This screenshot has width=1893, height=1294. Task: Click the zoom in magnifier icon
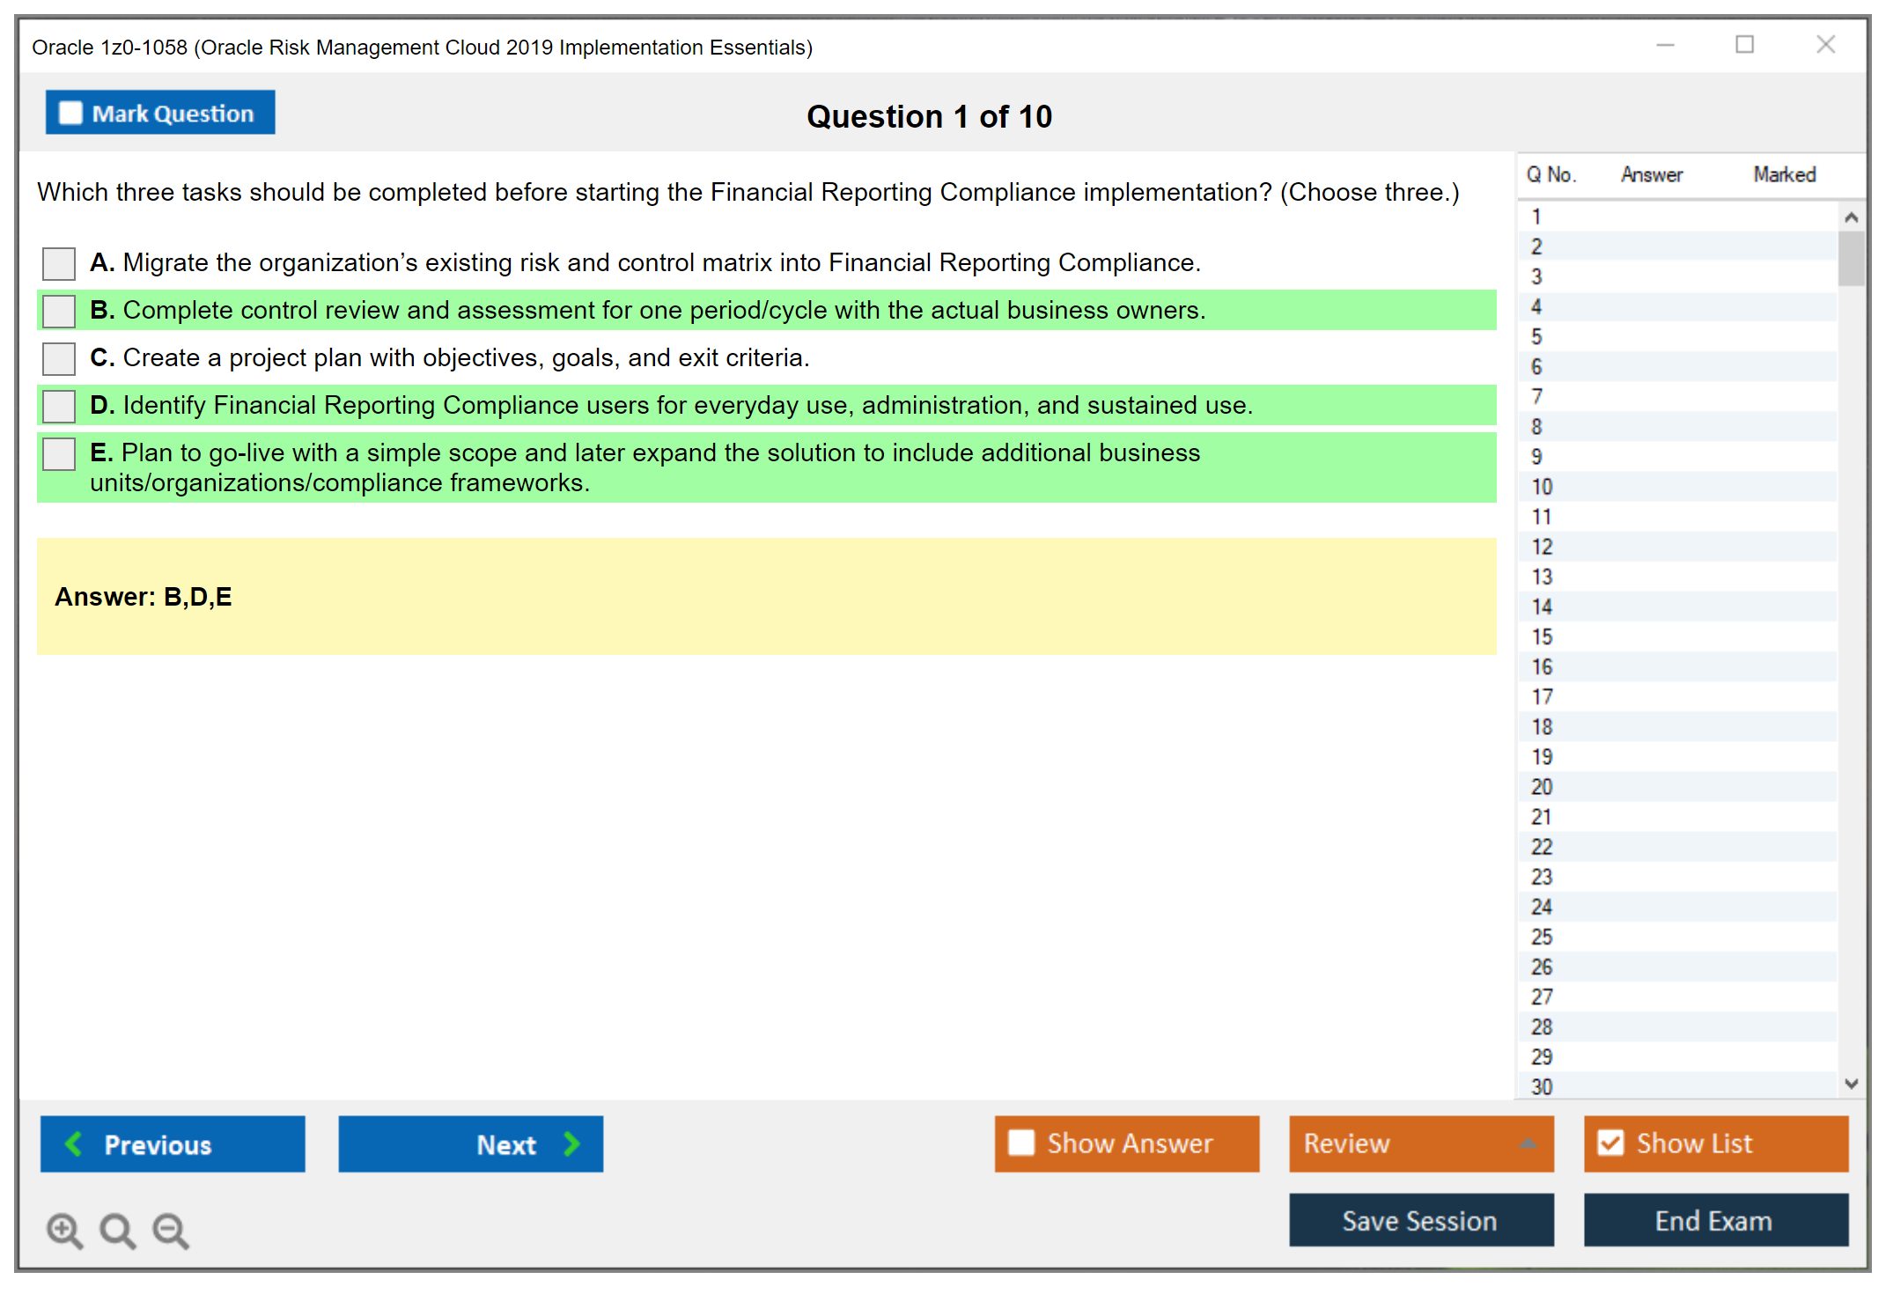click(63, 1230)
